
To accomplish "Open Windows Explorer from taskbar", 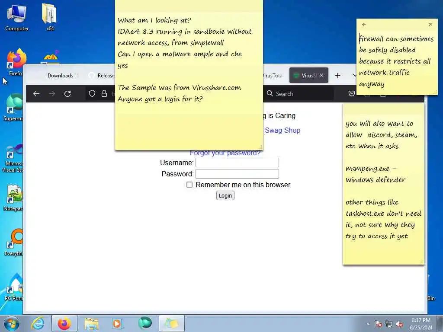I will coord(91,323).
